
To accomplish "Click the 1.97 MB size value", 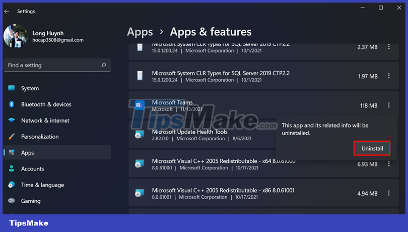I will [368, 76].
